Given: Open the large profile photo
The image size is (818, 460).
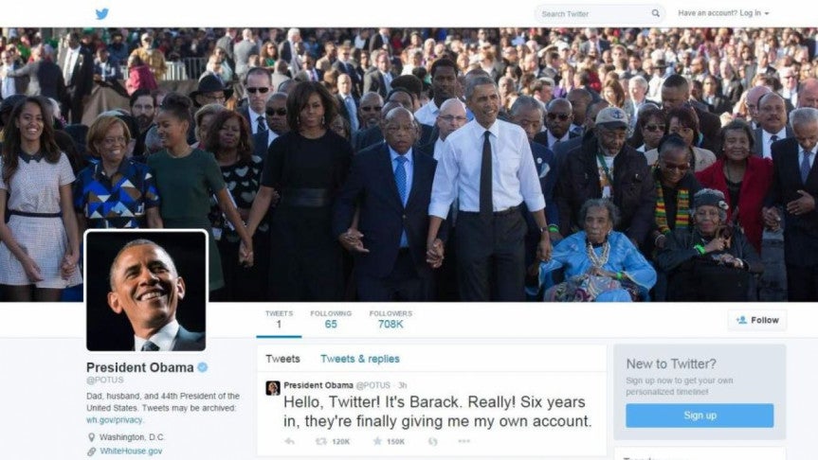Looking at the screenshot, I should coord(146,291).
